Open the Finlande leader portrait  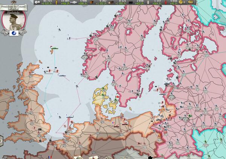(14, 21)
